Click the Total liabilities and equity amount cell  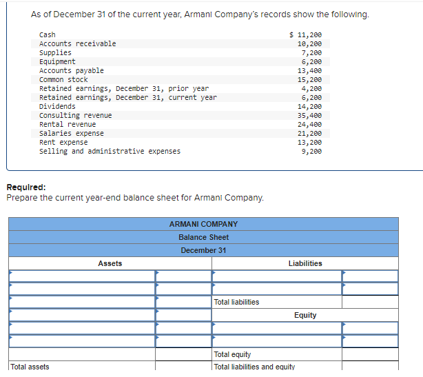pos(370,367)
